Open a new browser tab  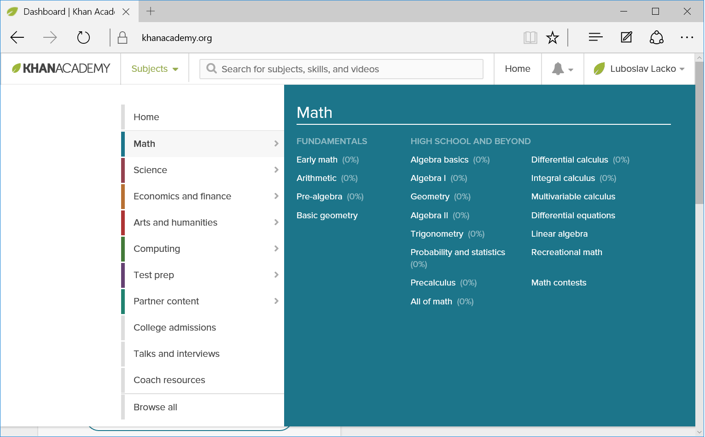(x=151, y=12)
